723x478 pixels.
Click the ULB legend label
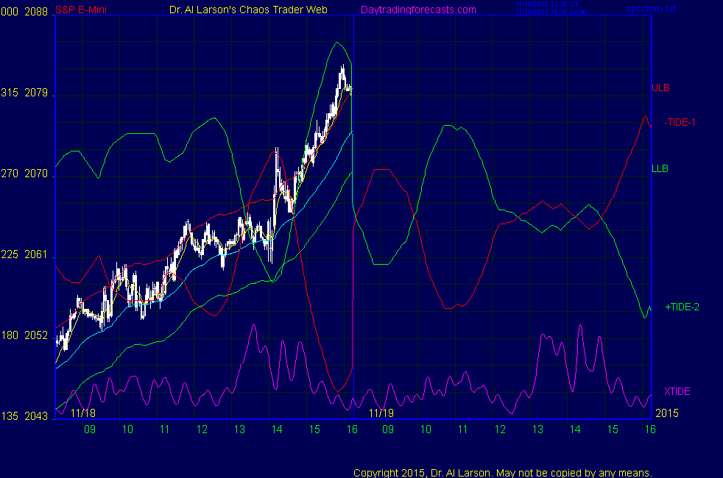click(660, 88)
